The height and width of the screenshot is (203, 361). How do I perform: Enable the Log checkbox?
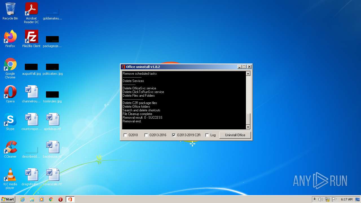pyautogui.click(x=211, y=135)
